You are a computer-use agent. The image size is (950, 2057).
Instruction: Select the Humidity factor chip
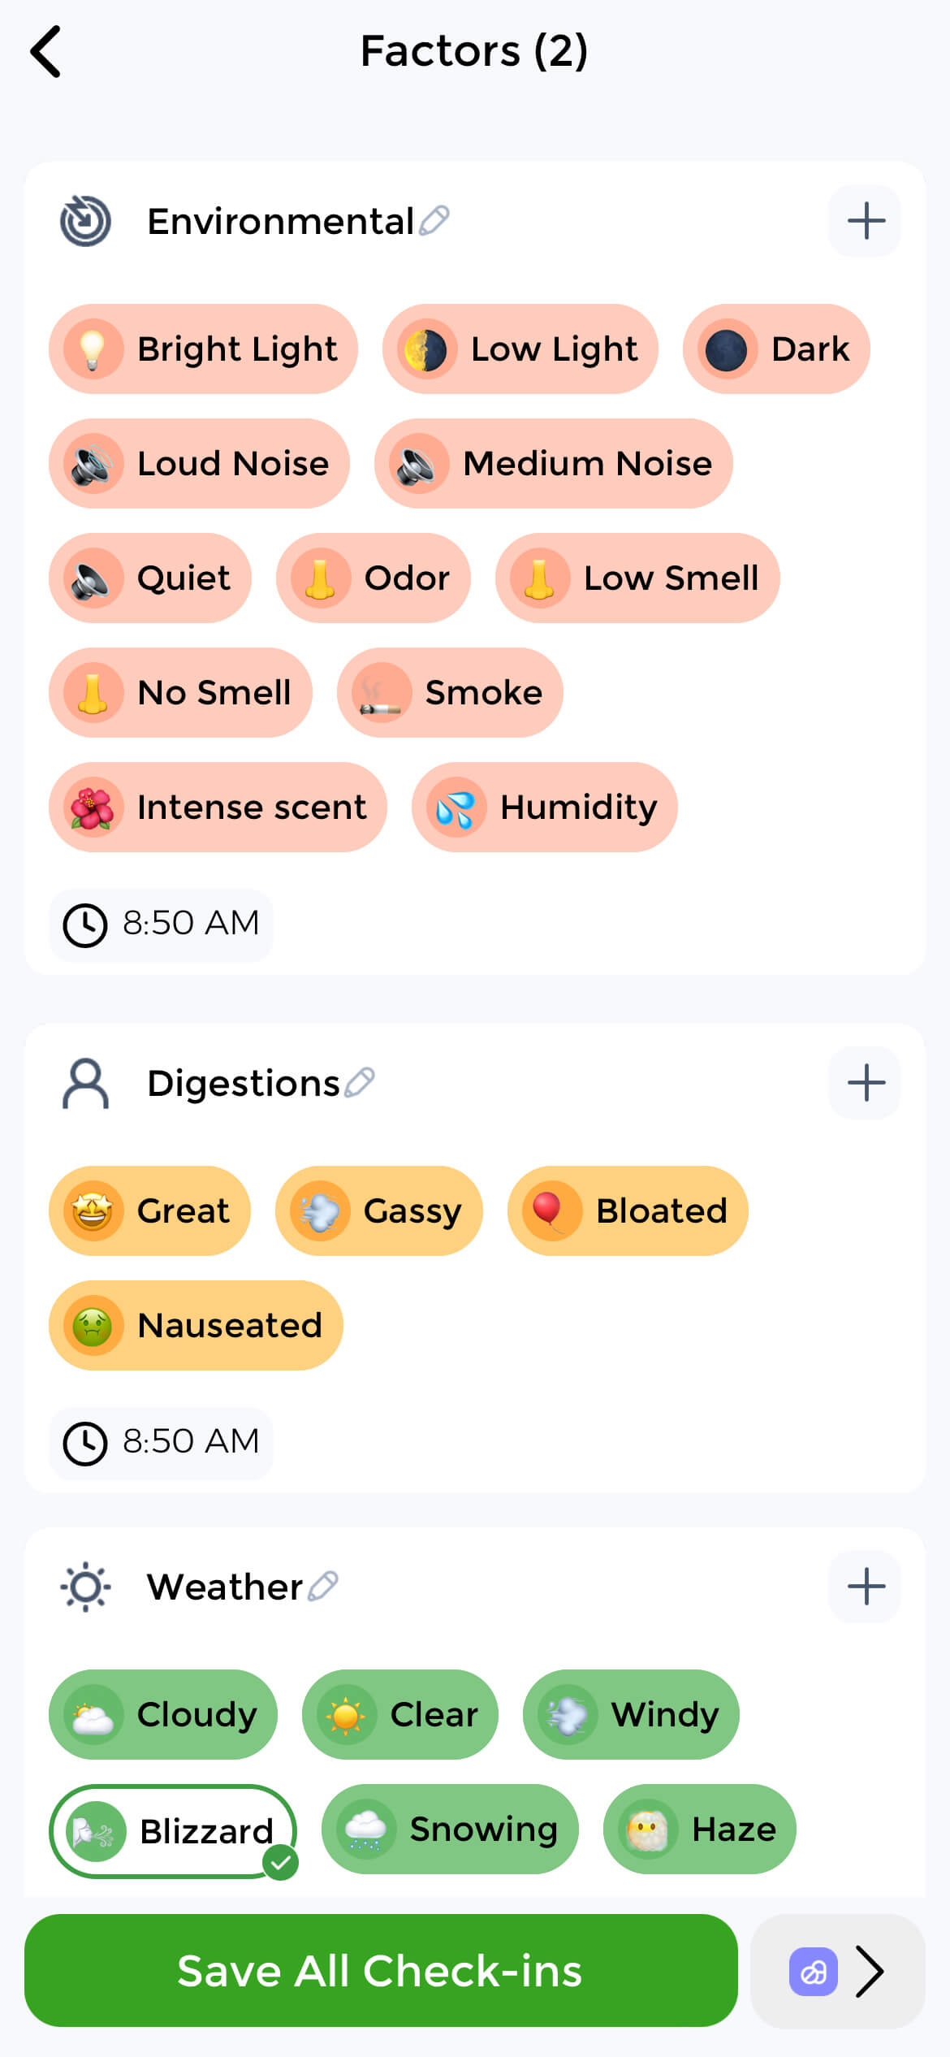(545, 807)
